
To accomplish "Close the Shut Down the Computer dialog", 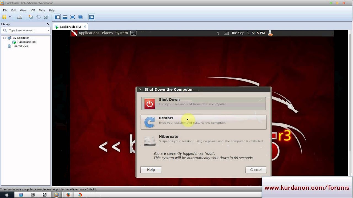I will click(140, 89).
